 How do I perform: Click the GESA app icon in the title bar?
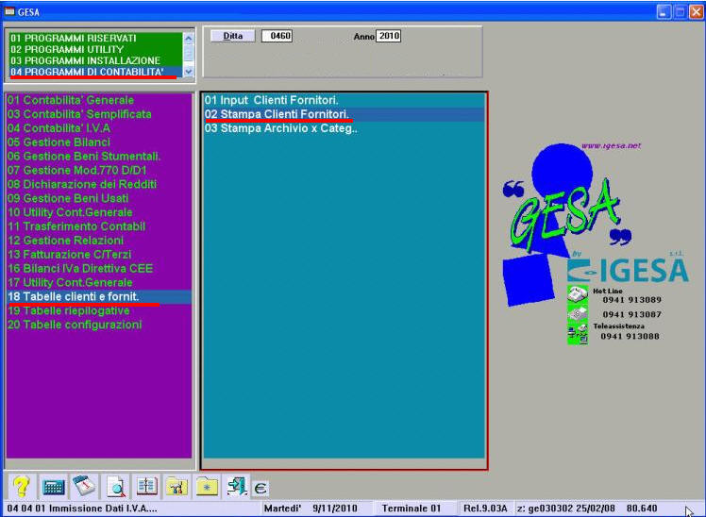coord(9,11)
